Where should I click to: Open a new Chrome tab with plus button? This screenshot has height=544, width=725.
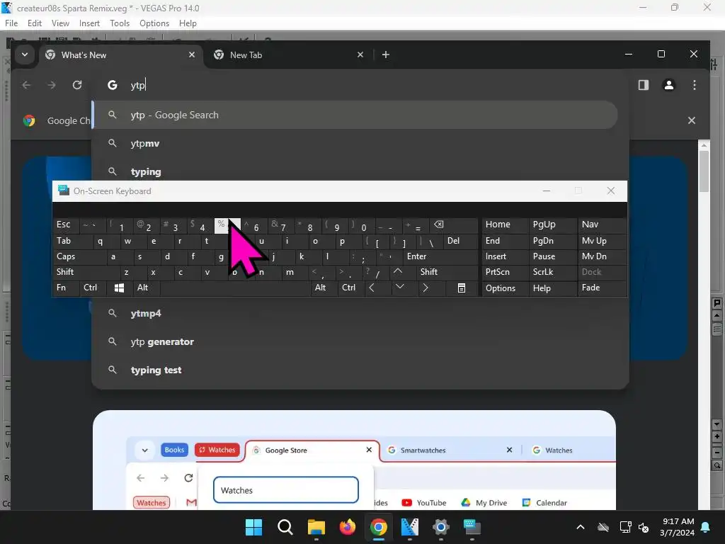[386, 55]
